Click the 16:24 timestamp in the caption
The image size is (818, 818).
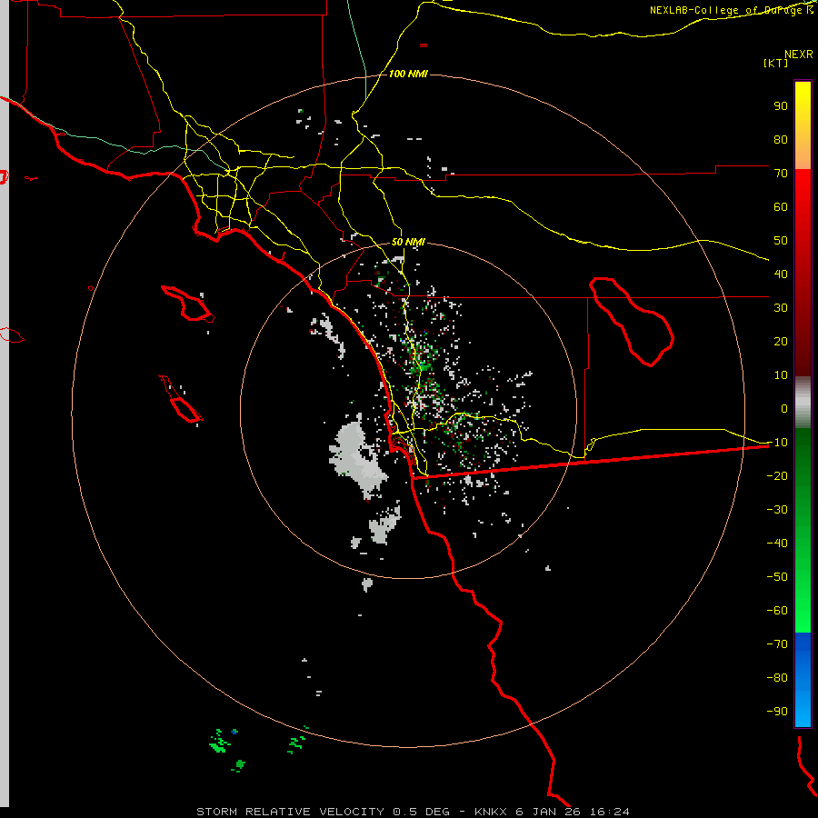608,812
